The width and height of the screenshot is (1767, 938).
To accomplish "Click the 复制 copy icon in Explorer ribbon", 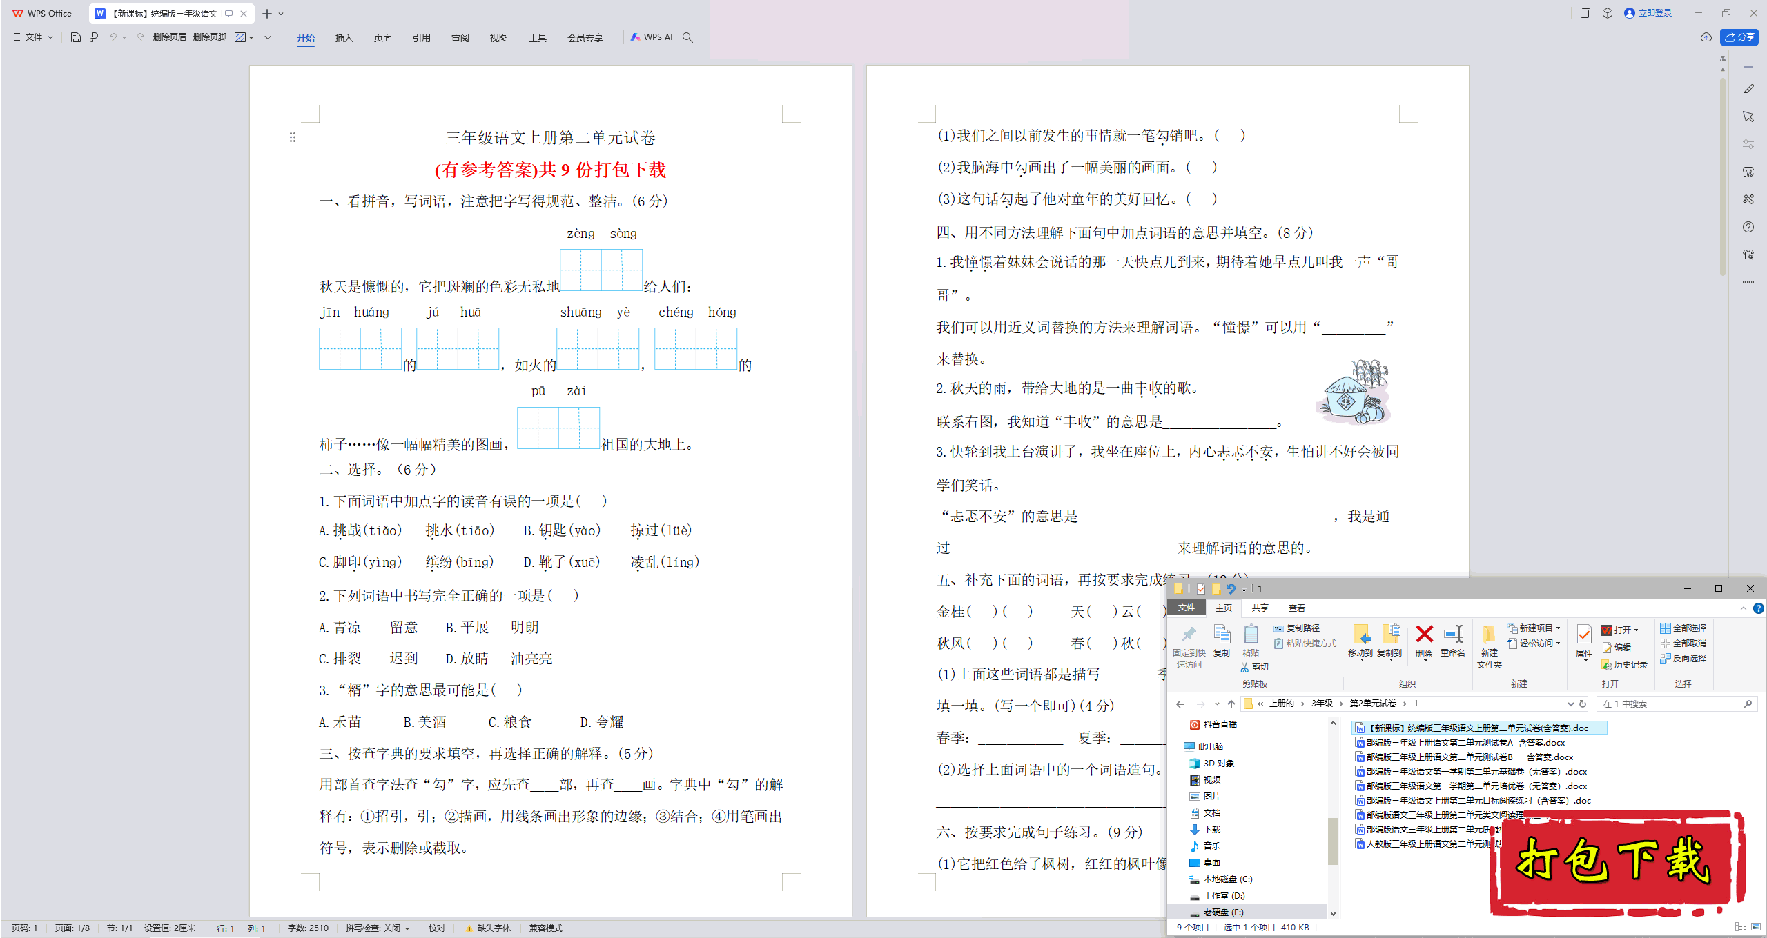I will [x=1222, y=641].
